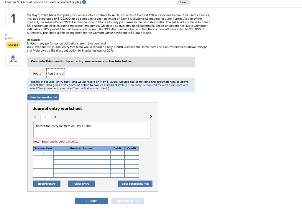Click the third row Debit field
Screen dimensions: 302x215
point(117,162)
